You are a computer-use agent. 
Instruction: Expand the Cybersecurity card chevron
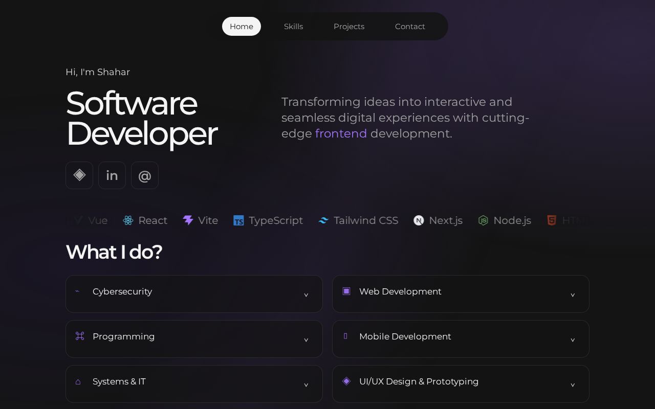click(x=306, y=295)
